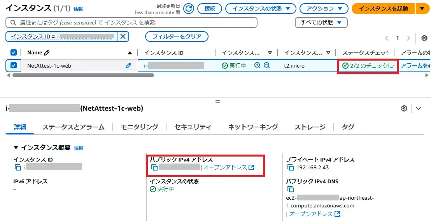431x221 pixels.
Task: Click the instance search input field
Action: (132, 23)
